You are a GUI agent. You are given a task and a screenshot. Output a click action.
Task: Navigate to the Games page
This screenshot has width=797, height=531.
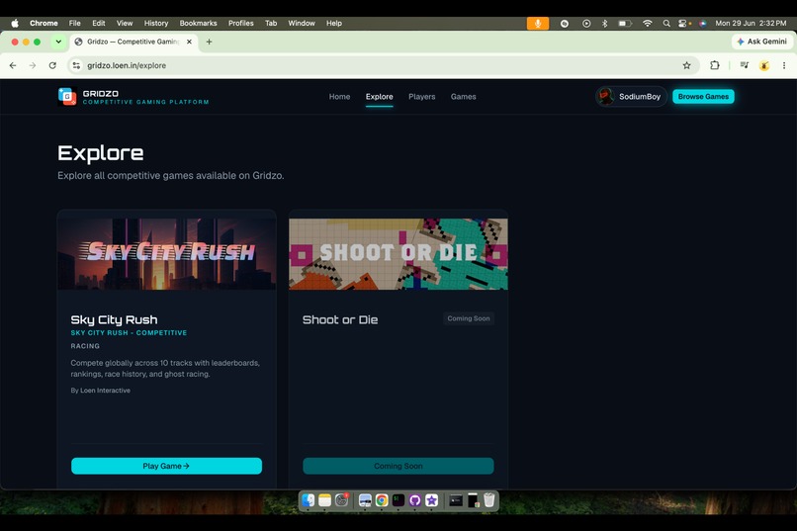(464, 97)
